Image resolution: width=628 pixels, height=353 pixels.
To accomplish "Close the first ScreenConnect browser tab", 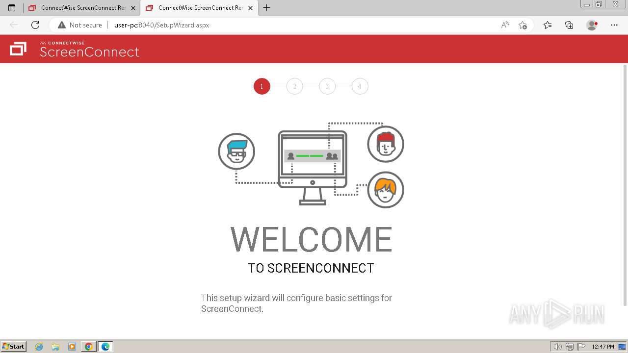I will tap(133, 8).
